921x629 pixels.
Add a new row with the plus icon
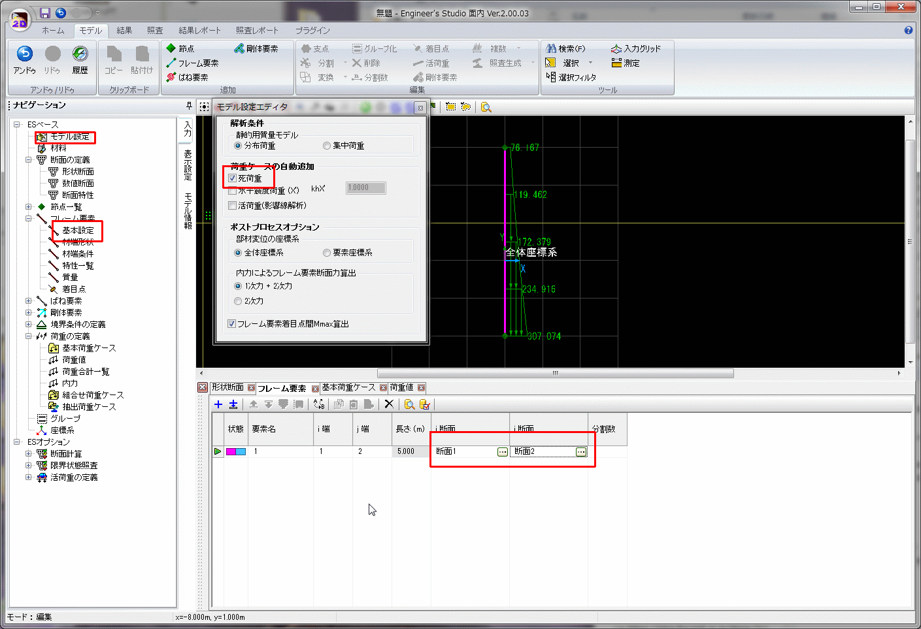tap(218, 404)
